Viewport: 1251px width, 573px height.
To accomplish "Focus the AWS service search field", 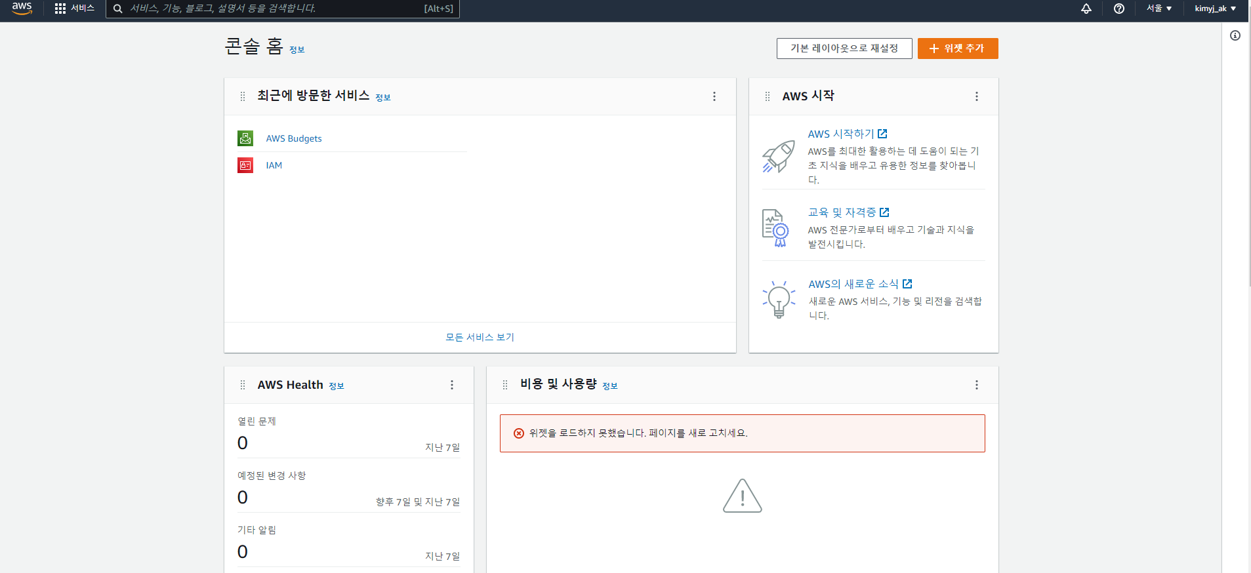I will click(283, 9).
